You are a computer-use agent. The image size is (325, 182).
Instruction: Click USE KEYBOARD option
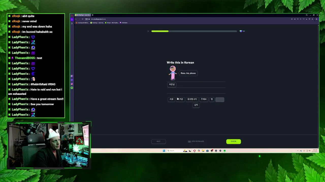pyautogui.click(x=196, y=141)
